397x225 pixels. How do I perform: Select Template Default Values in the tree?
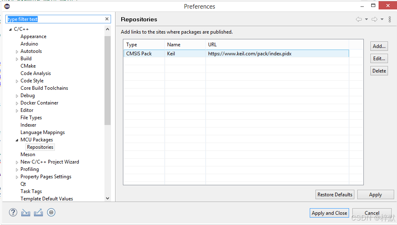(x=47, y=199)
